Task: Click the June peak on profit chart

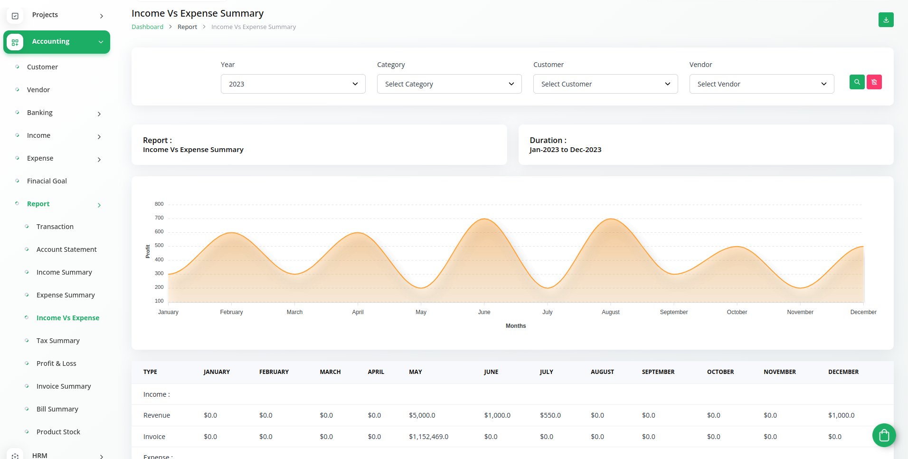Action: pos(484,219)
